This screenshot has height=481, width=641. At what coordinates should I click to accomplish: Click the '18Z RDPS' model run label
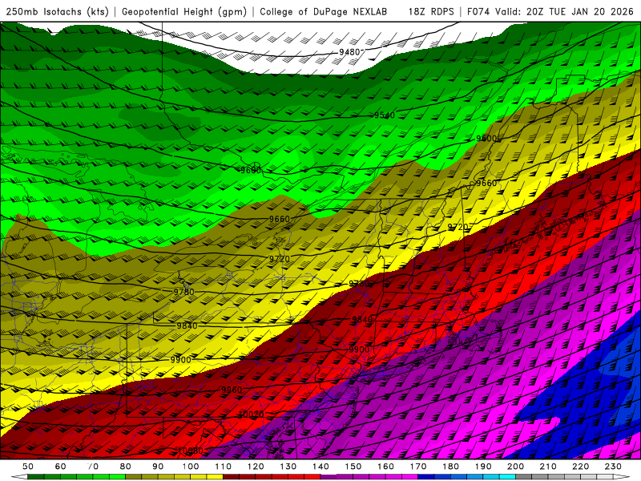click(x=431, y=12)
